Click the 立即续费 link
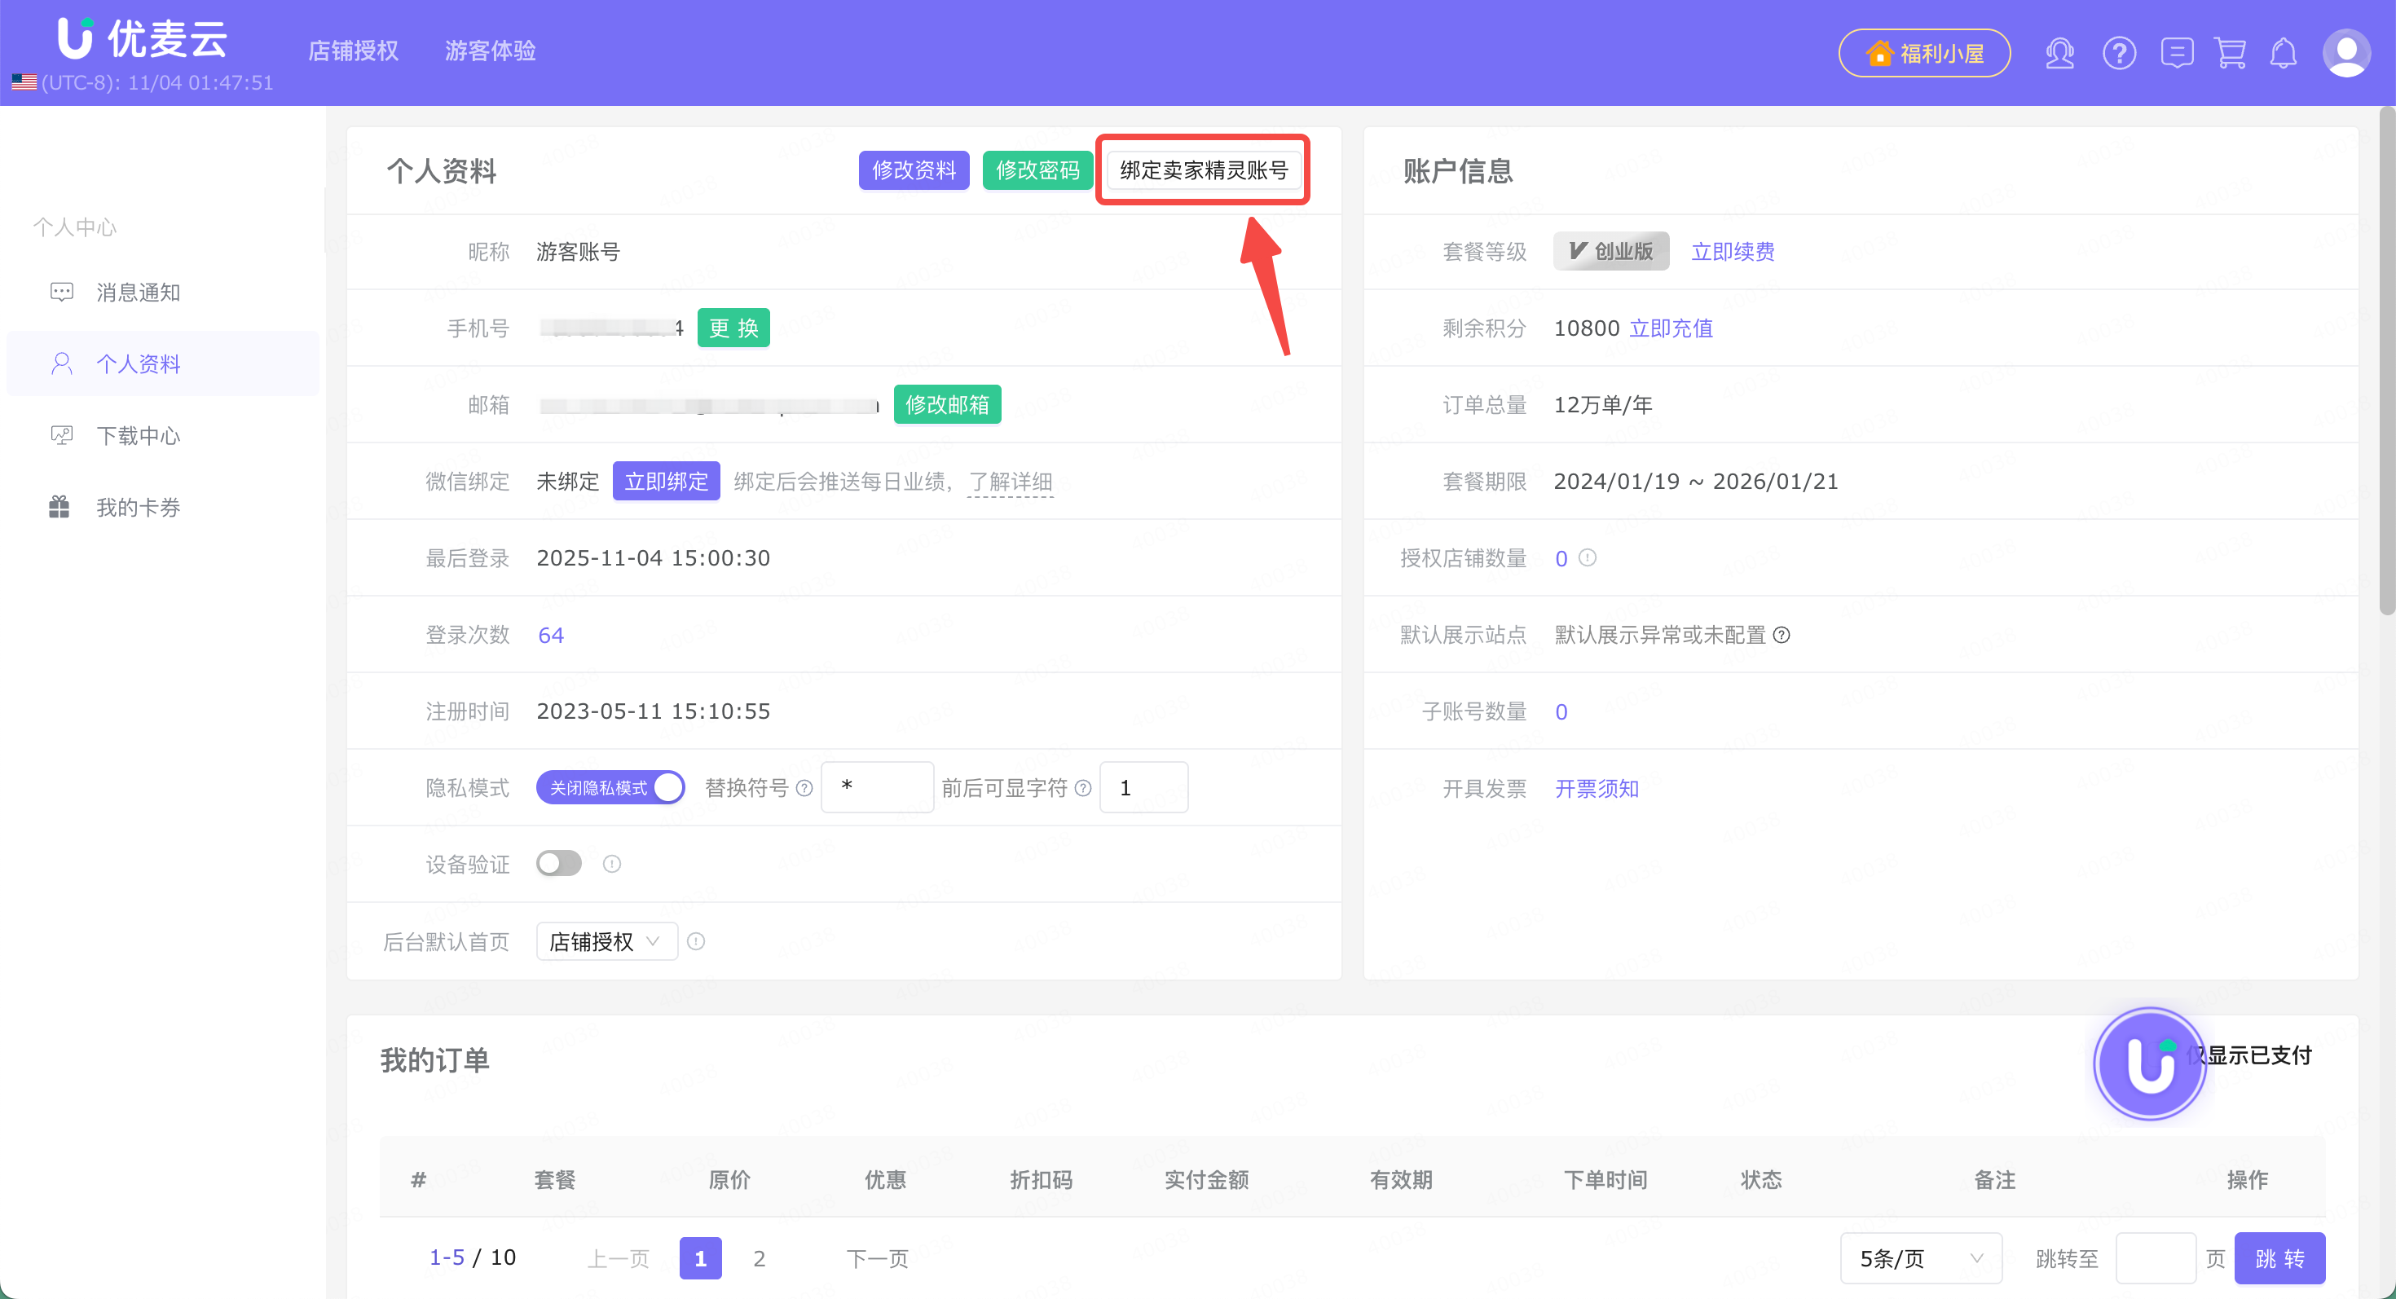The width and height of the screenshot is (2396, 1299). (1732, 252)
